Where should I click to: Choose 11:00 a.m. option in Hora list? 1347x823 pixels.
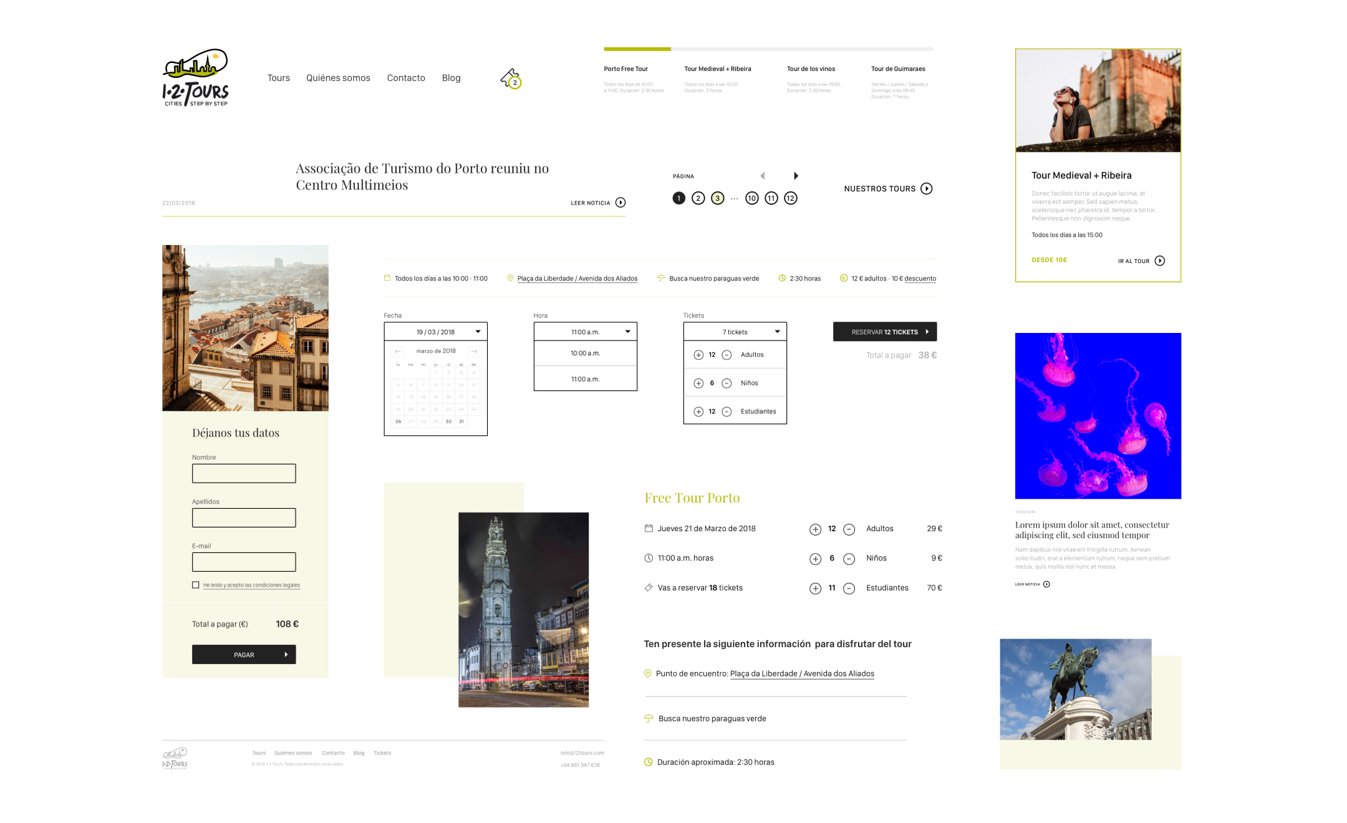pos(585,379)
